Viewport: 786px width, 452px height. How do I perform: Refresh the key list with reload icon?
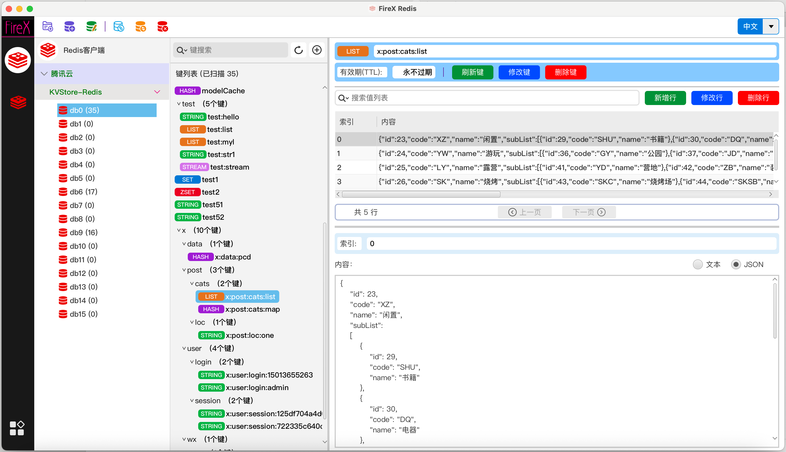(298, 50)
